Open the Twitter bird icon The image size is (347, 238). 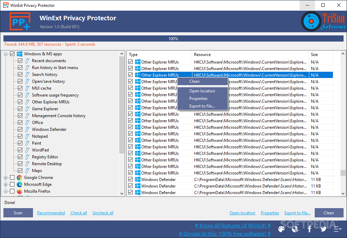tap(323, 229)
